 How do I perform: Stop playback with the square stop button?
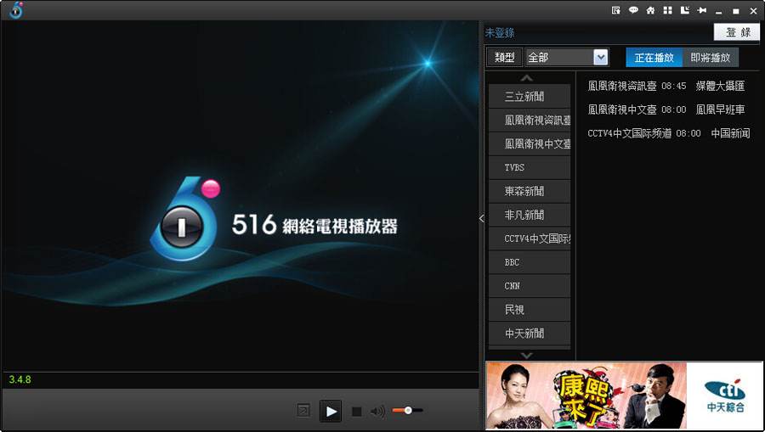[x=357, y=412]
